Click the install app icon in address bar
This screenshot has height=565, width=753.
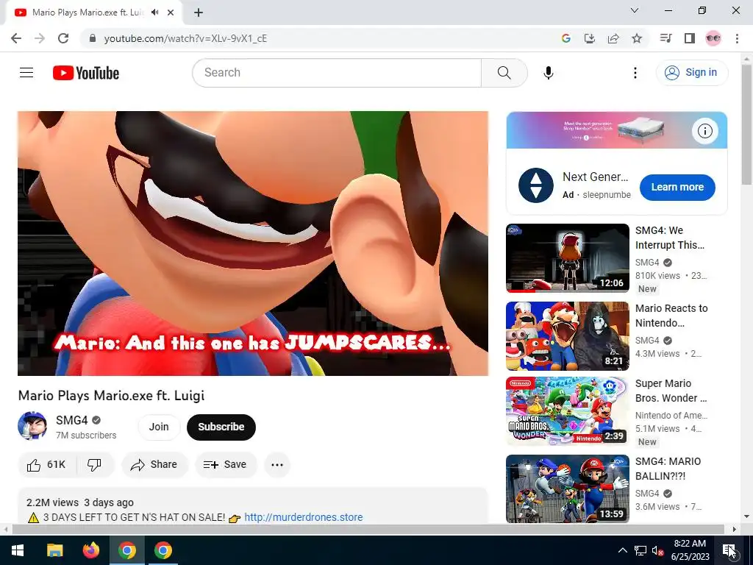[x=589, y=38]
